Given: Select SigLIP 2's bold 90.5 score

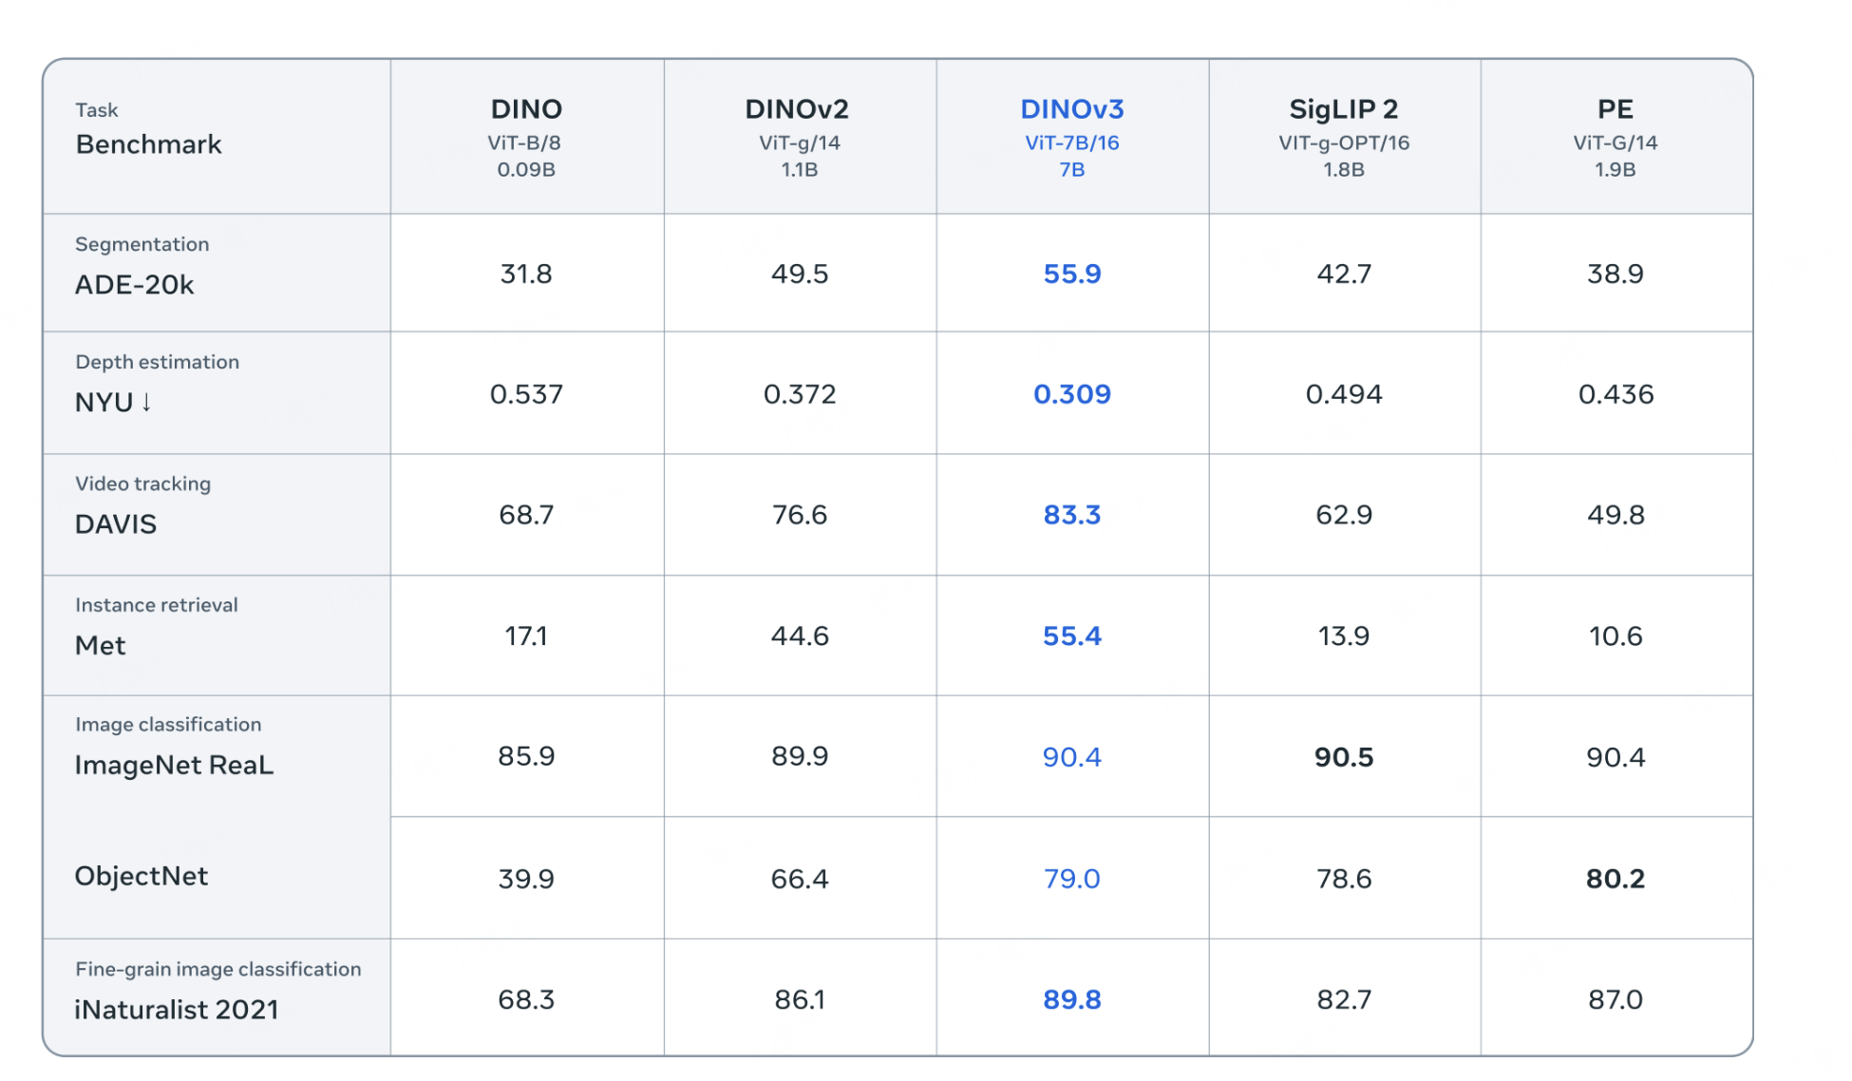Looking at the screenshot, I should coord(1343,757).
